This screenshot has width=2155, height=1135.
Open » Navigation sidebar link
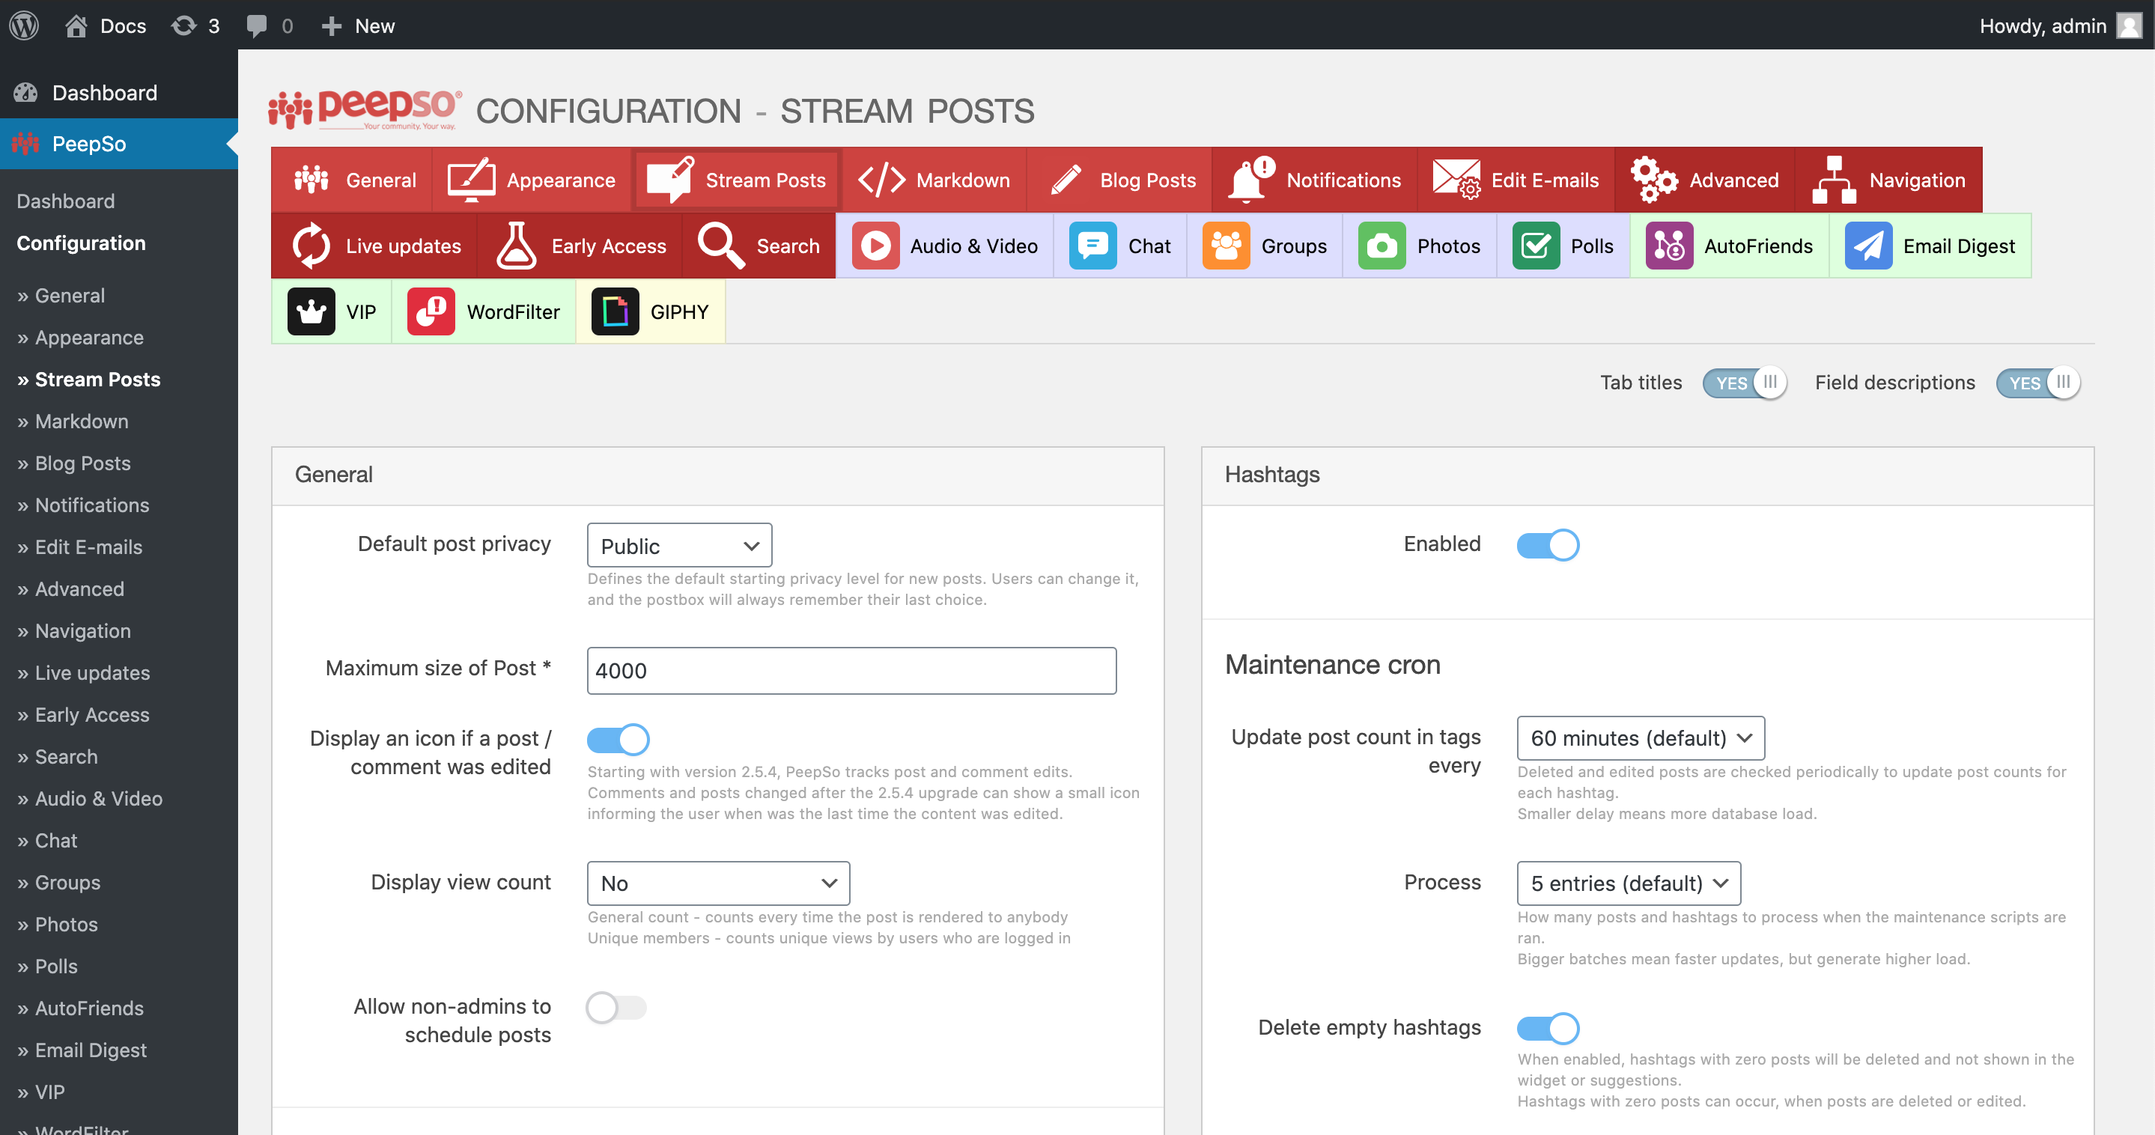73,630
